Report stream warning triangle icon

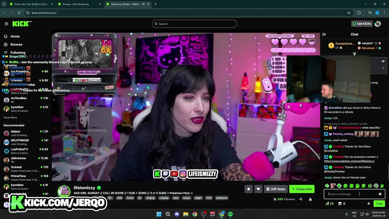click(x=310, y=199)
